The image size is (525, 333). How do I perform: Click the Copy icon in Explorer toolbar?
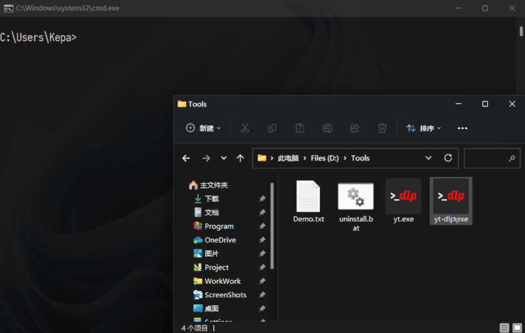[x=272, y=128]
